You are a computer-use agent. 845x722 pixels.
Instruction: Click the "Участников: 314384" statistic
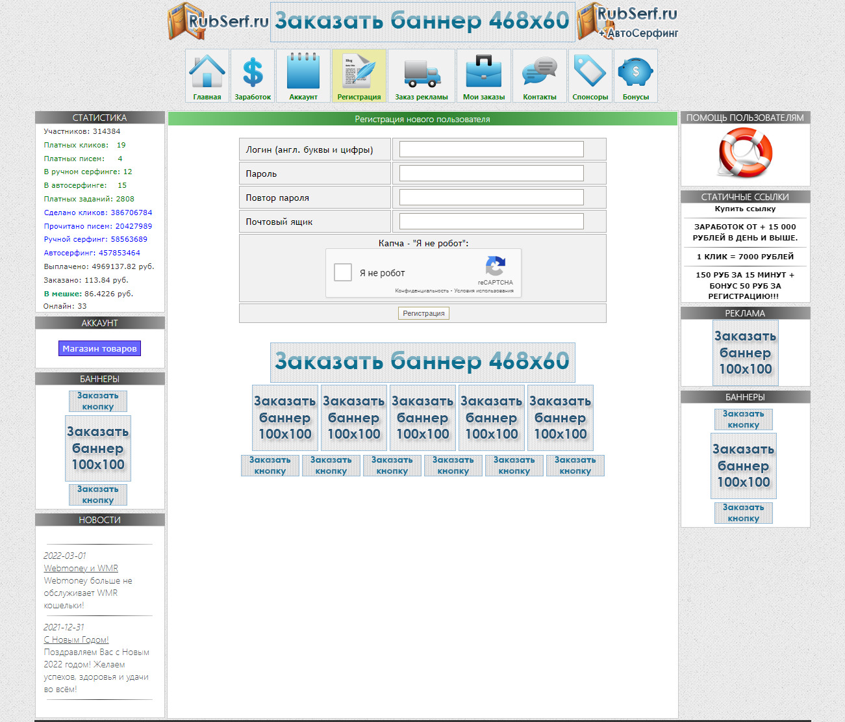click(x=82, y=131)
